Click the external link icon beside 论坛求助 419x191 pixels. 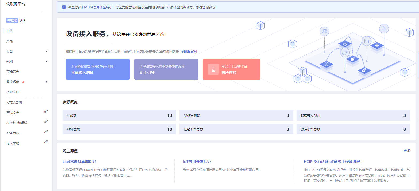click(x=46, y=142)
